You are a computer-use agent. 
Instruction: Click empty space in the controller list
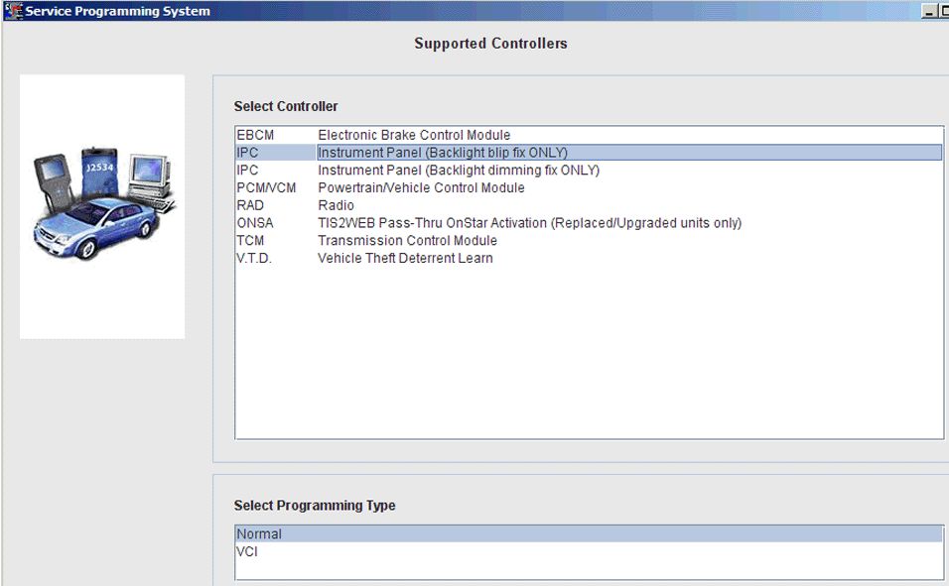pos(588,357)
